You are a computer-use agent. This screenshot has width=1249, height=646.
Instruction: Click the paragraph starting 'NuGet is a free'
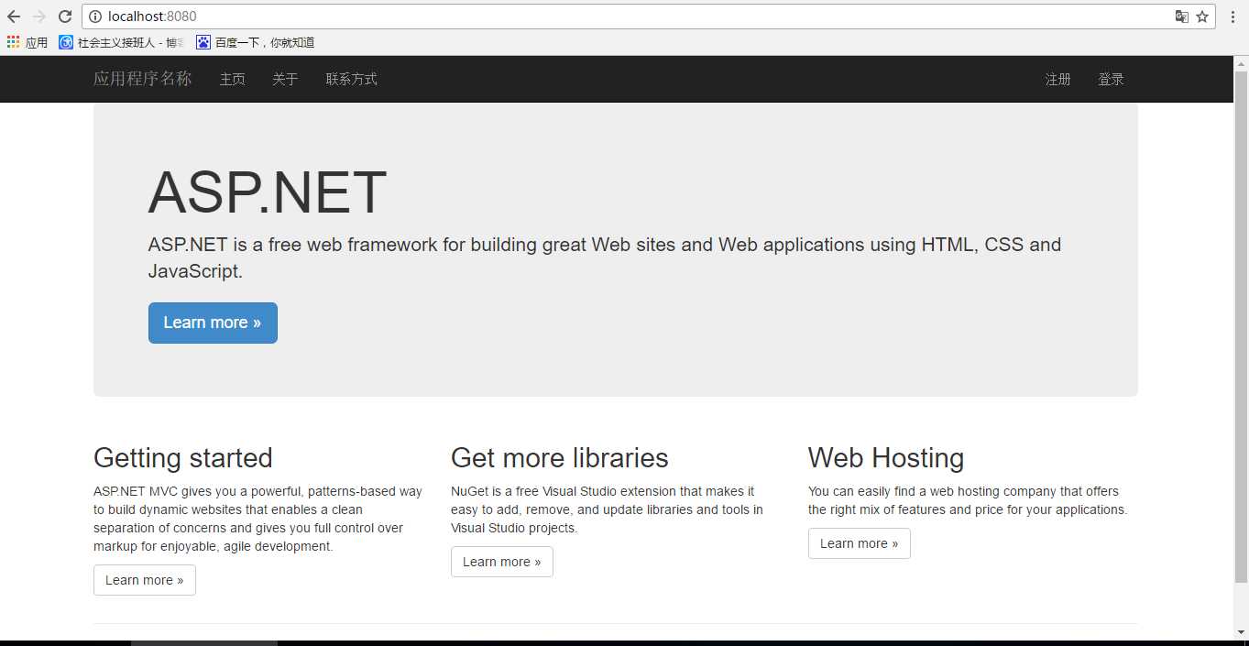[x=607, y=509]
